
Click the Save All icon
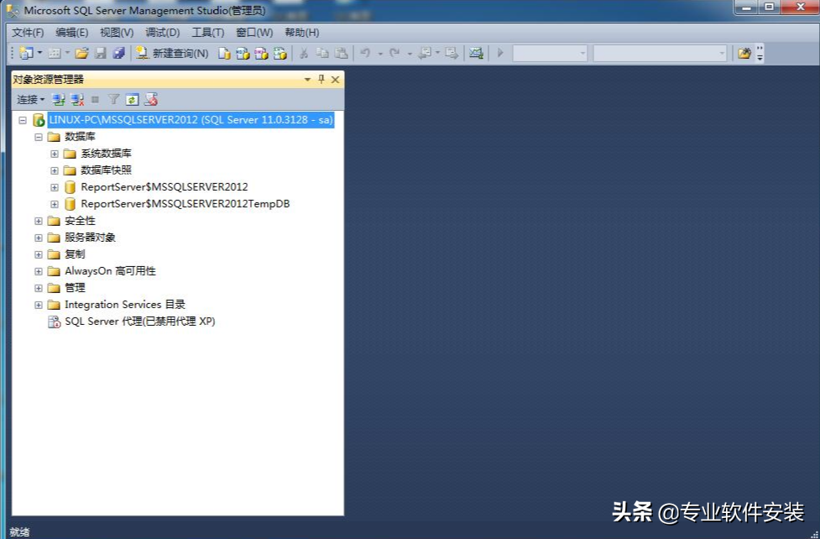point(118,53)
